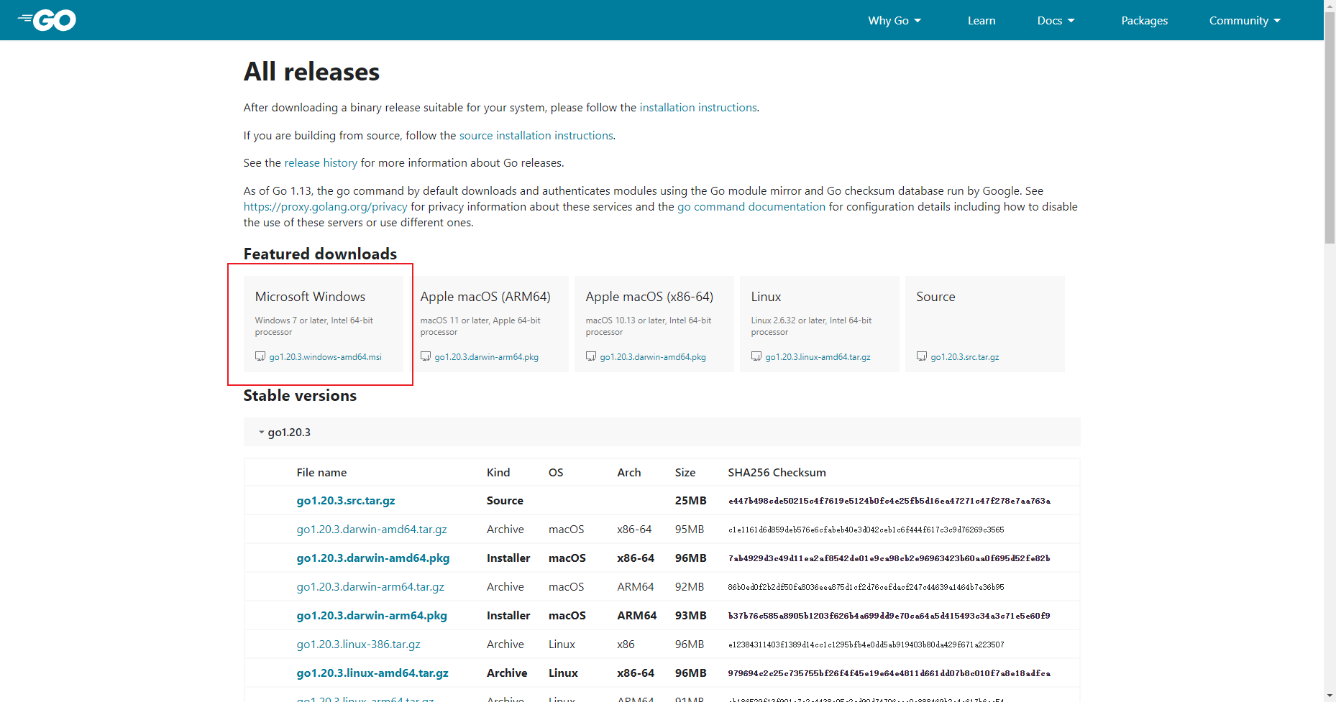Open the go command documentation link
Viewport: 1336px width, 702px height.
click(x=751, y=206)
